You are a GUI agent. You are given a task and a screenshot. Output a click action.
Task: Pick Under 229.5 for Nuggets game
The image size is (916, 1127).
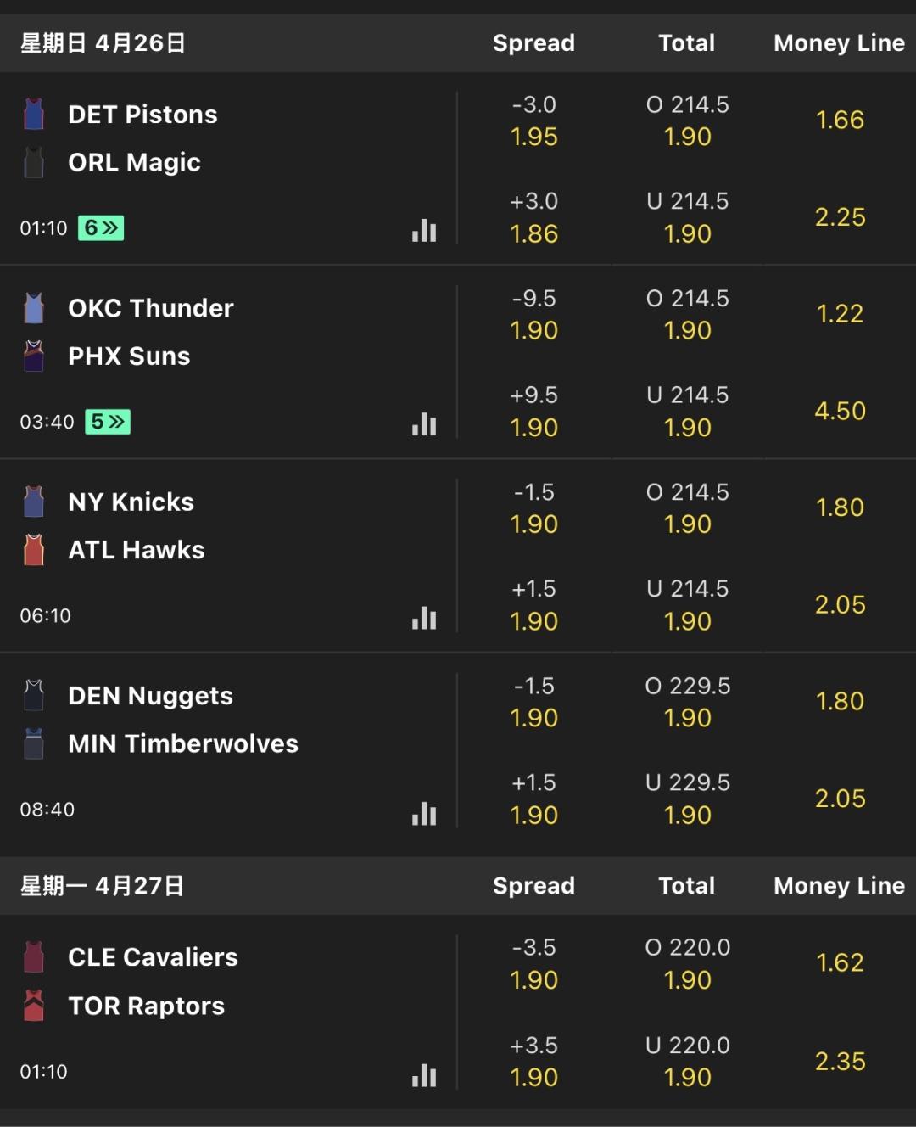click(687, 799)
